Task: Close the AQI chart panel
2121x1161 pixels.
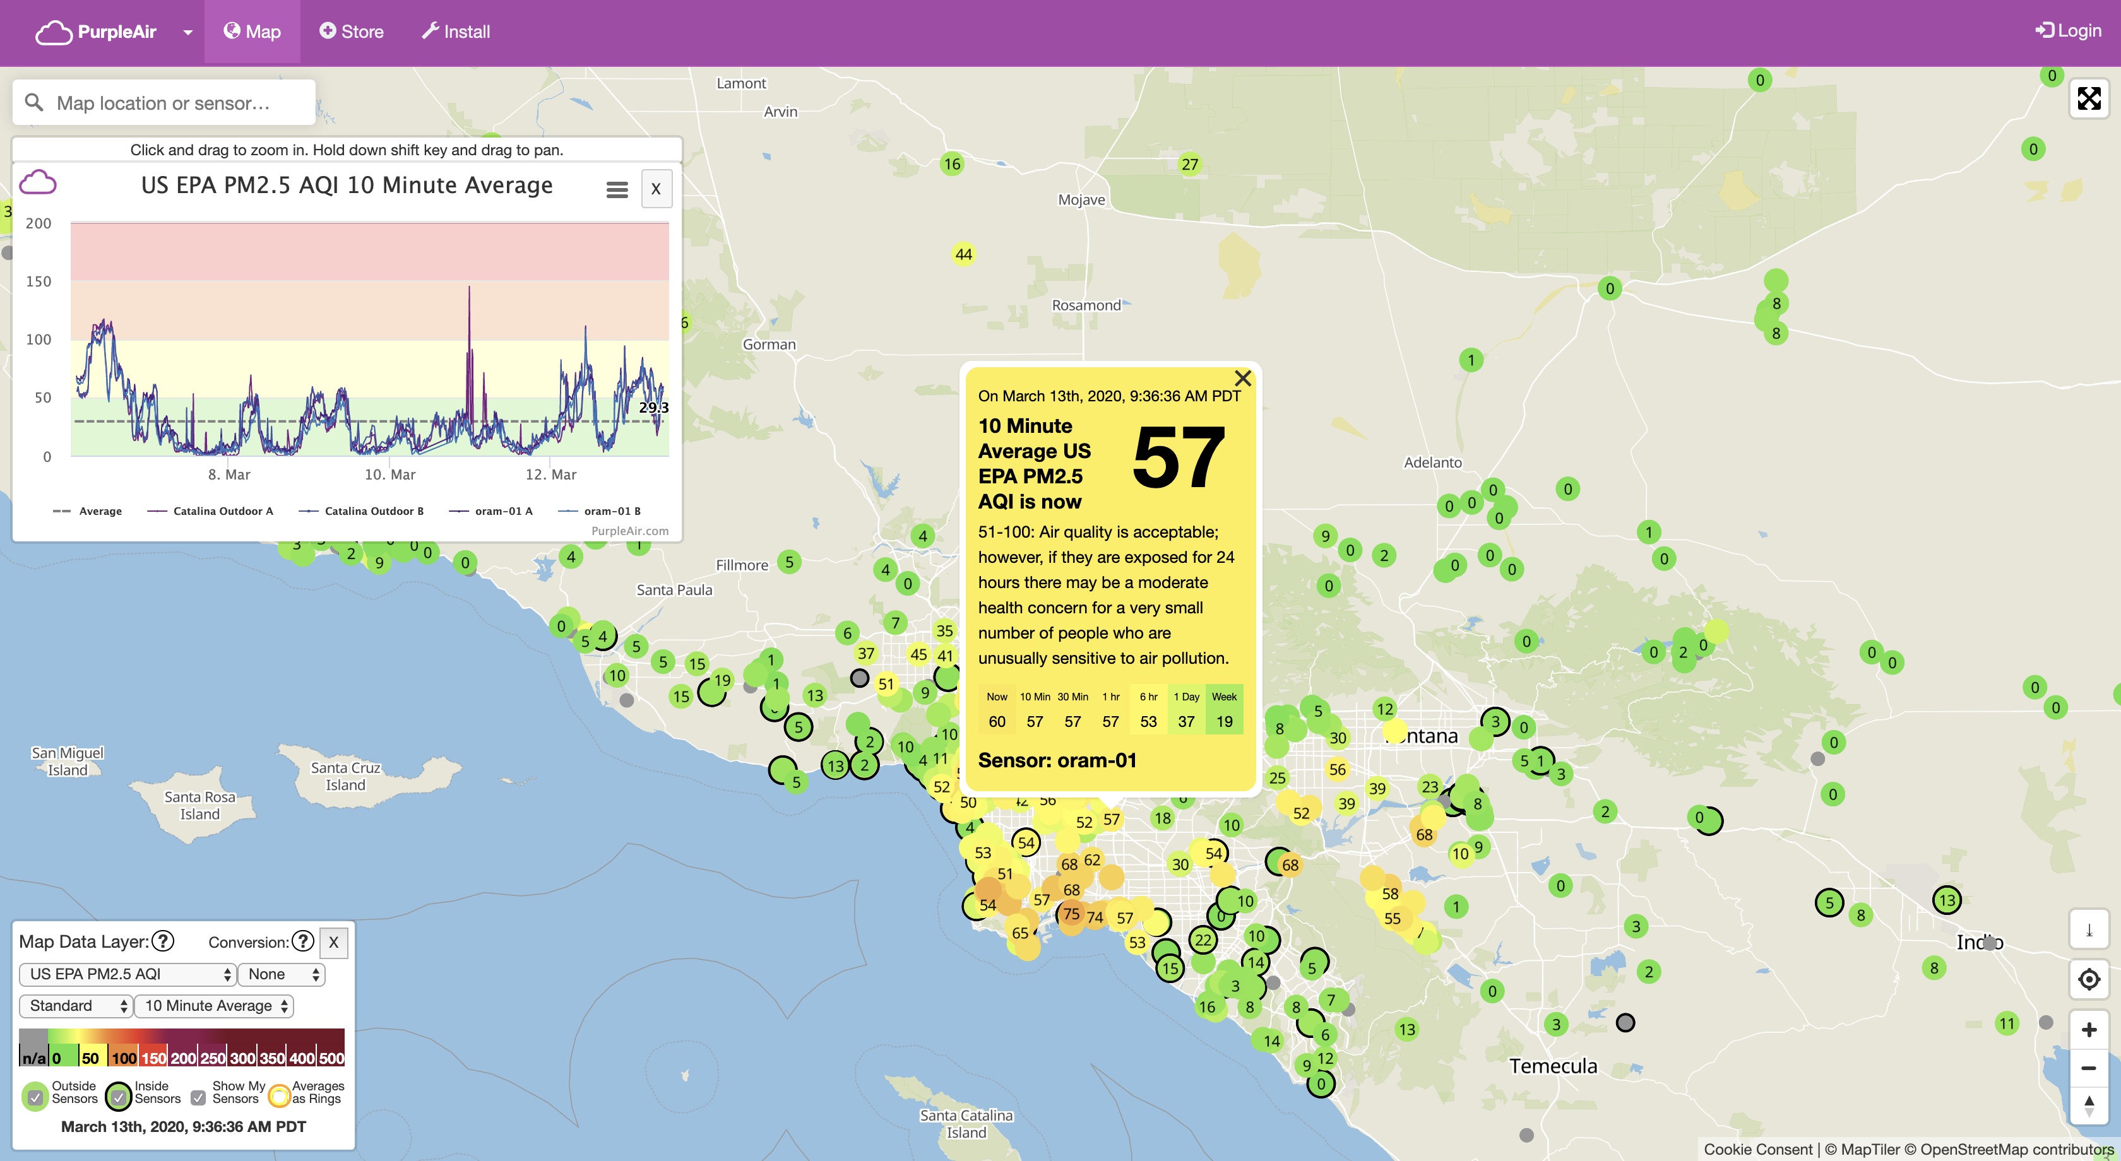Action: tap(656, 189)
